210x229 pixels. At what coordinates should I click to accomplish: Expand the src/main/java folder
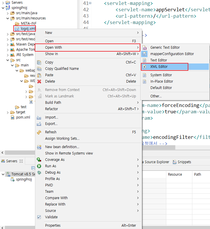point(8,13)
